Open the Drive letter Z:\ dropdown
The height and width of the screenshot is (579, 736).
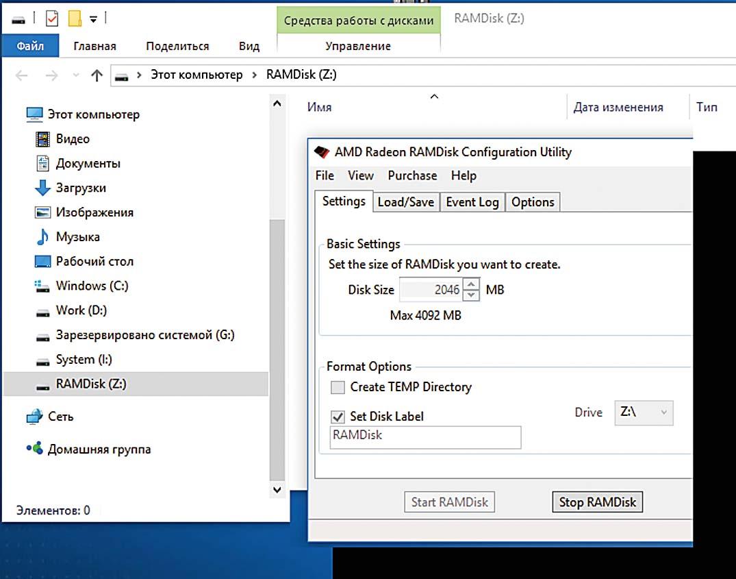pos(644,412)
